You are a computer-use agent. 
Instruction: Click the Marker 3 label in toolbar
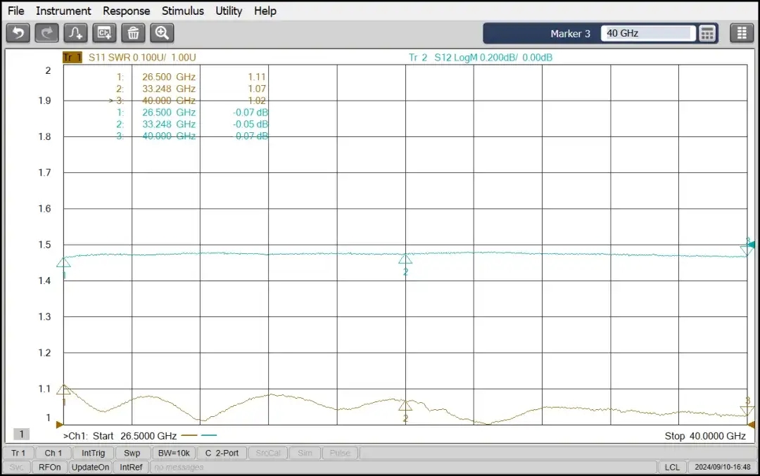click(570, 34)
